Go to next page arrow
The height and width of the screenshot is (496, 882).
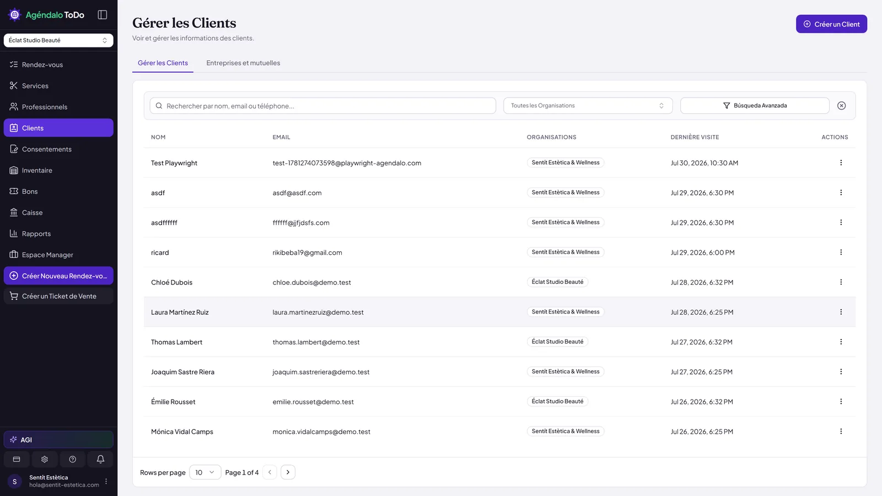pos(288,472)
